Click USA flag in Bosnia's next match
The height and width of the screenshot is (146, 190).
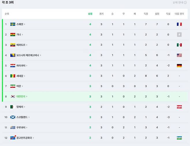tap(179, 55)
